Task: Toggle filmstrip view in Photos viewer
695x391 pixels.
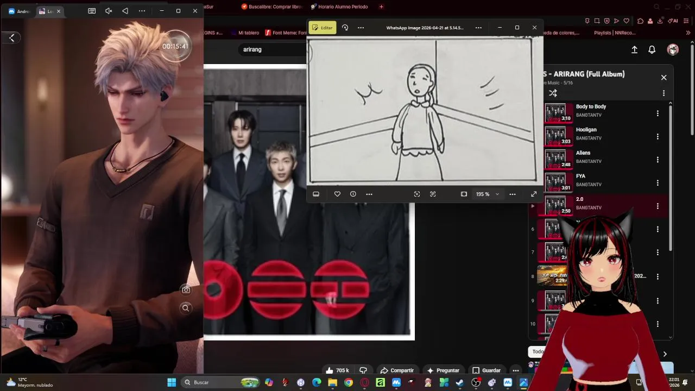Action: 316,194
